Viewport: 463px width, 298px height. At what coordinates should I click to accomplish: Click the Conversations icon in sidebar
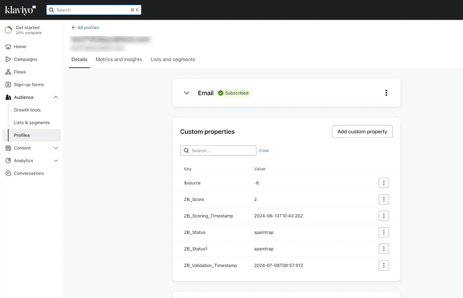pos(8,173)
